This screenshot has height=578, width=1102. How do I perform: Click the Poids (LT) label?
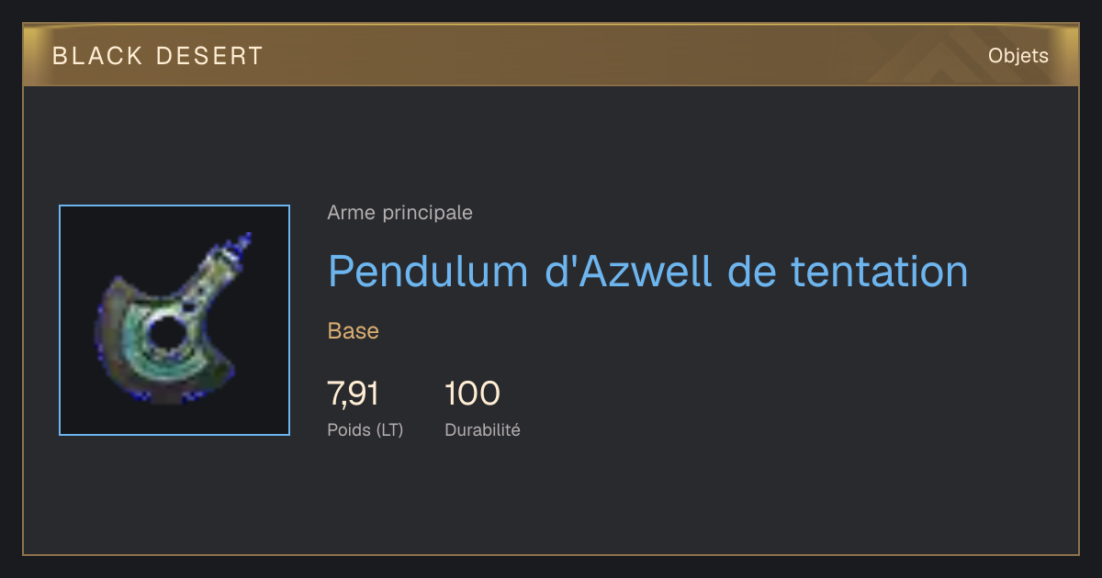click(x=365, y=429)
